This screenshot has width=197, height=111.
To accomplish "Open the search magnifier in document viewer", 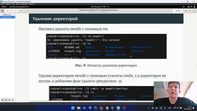I will pos(185,11).
